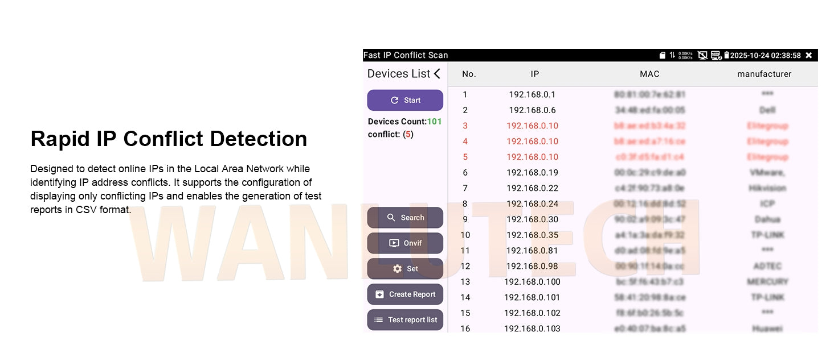
Task: Open the Search magnifier icon
Action: point(391,218)
